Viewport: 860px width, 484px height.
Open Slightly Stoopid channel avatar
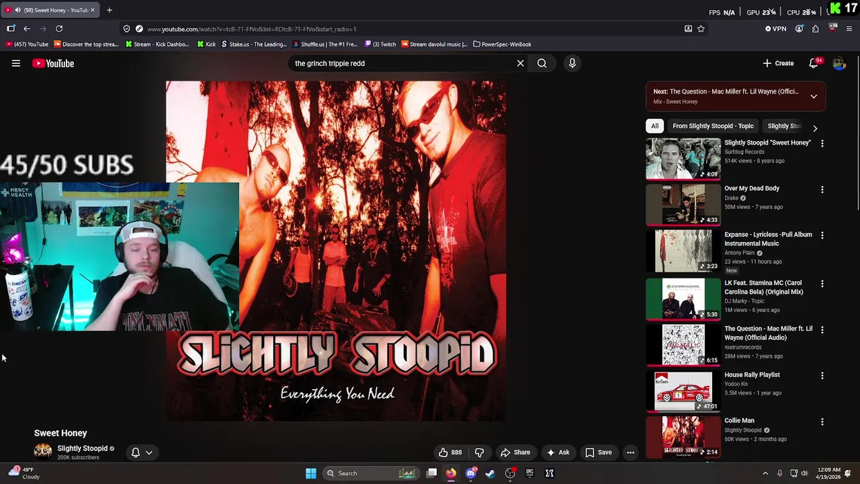[x=43, y=452]
